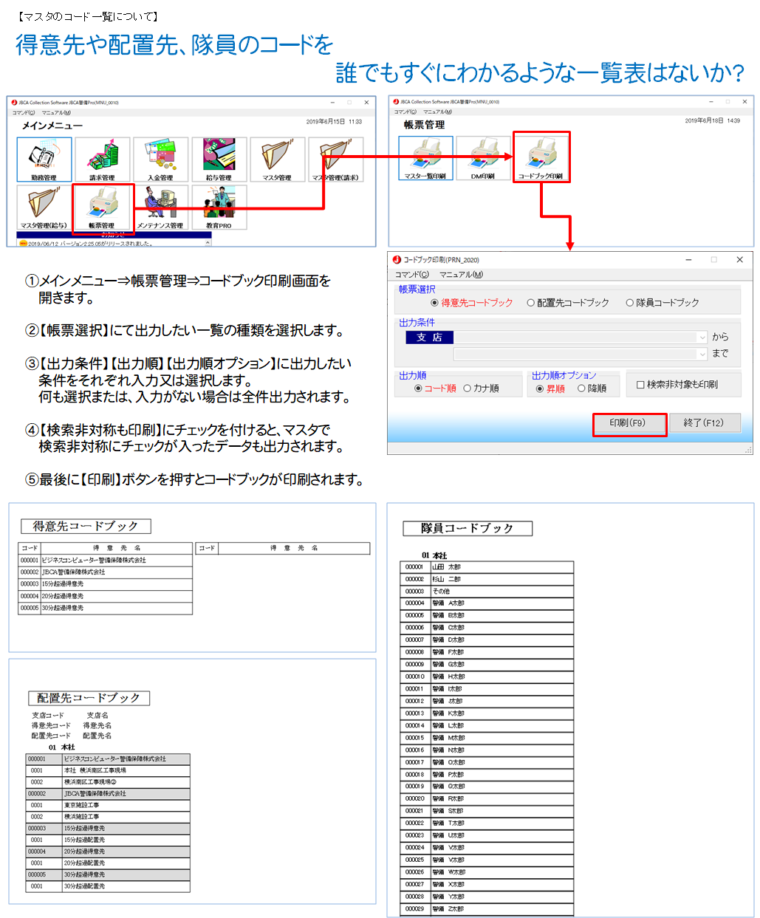Select the 配置先コードブック radio button
Viewport: 760px width, 918px height.
(x=531, y=303)
